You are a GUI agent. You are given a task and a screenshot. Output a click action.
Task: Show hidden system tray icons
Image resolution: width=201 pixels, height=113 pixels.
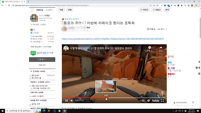173,111
